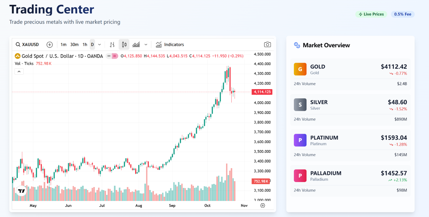The height and width of the screenshot is (217, 429).
Task: Open chart settings hexagon icon
Action: (x=263, y=206)
